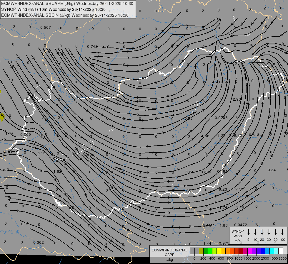Click the legend scale label '1500'
The width and height of the screenshot is (288, 264).
pyautogui.click(x=247, y=258)
